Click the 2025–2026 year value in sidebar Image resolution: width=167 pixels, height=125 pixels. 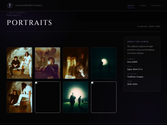(x=132, y=84)
